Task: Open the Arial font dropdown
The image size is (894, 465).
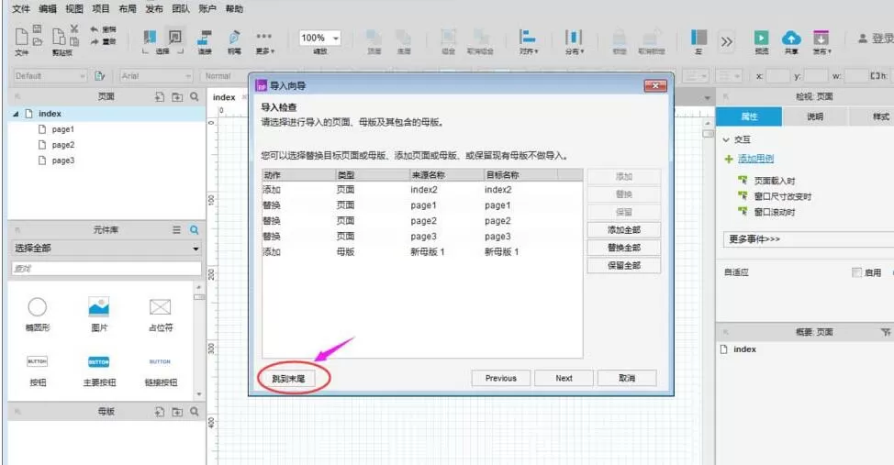Action: pyautogui.click(x=156, y=76)
